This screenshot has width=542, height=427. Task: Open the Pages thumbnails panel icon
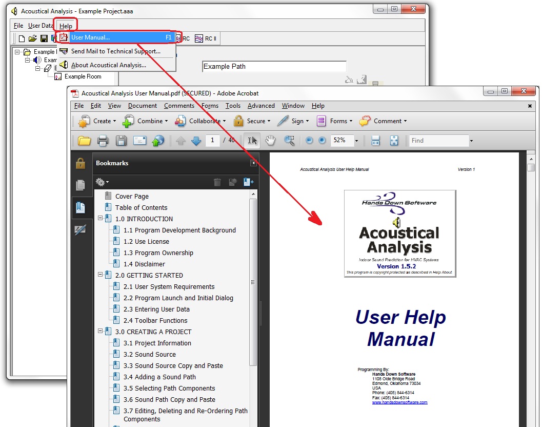click(81, 185)
